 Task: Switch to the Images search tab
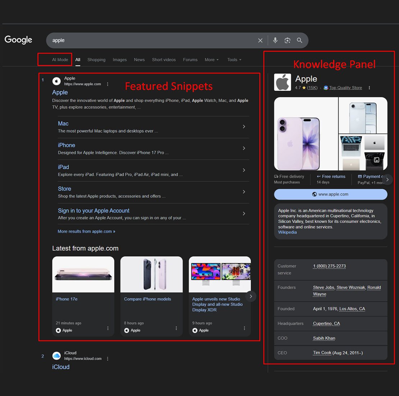point(120,59)
